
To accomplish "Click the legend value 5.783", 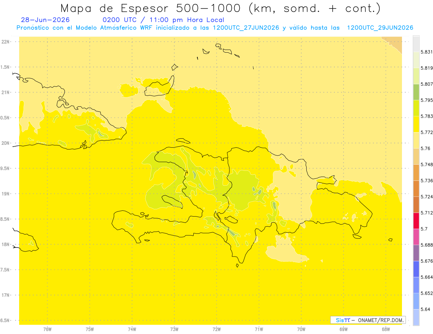I will [427, 116].
